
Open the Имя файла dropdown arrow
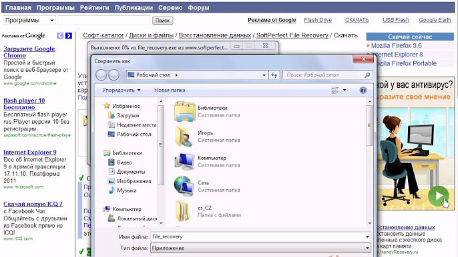tap(367, 237)
